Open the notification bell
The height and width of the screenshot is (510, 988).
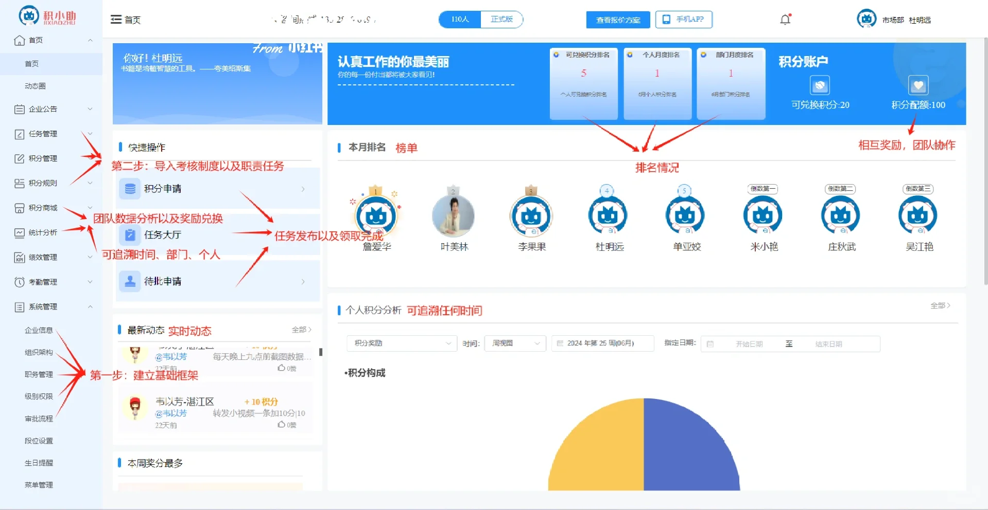point(785,19)
